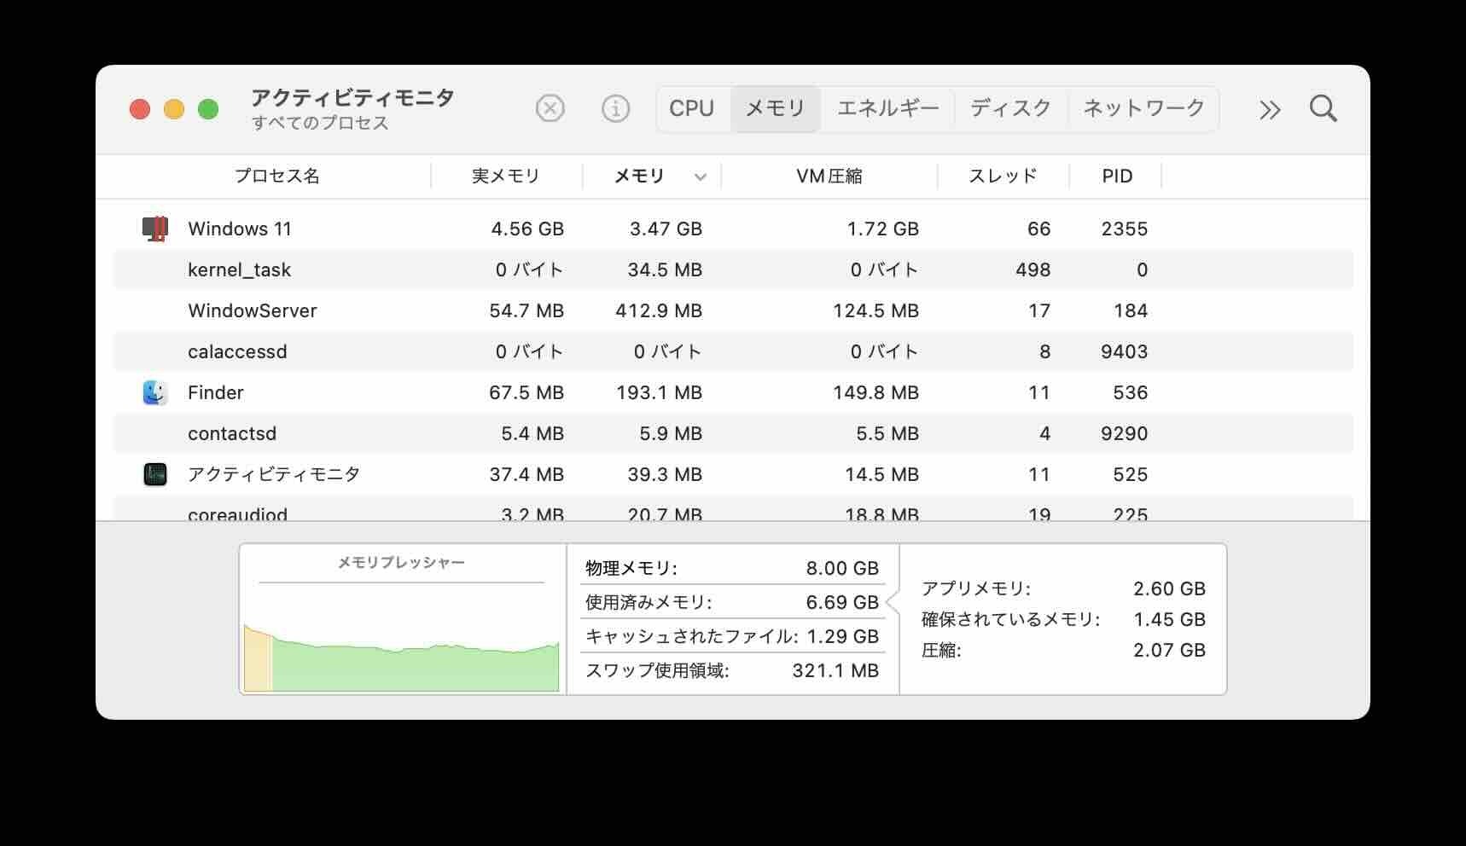
Task: Click the 使用済みメモリ 6.69 GB entry
Action: (732, 602)
